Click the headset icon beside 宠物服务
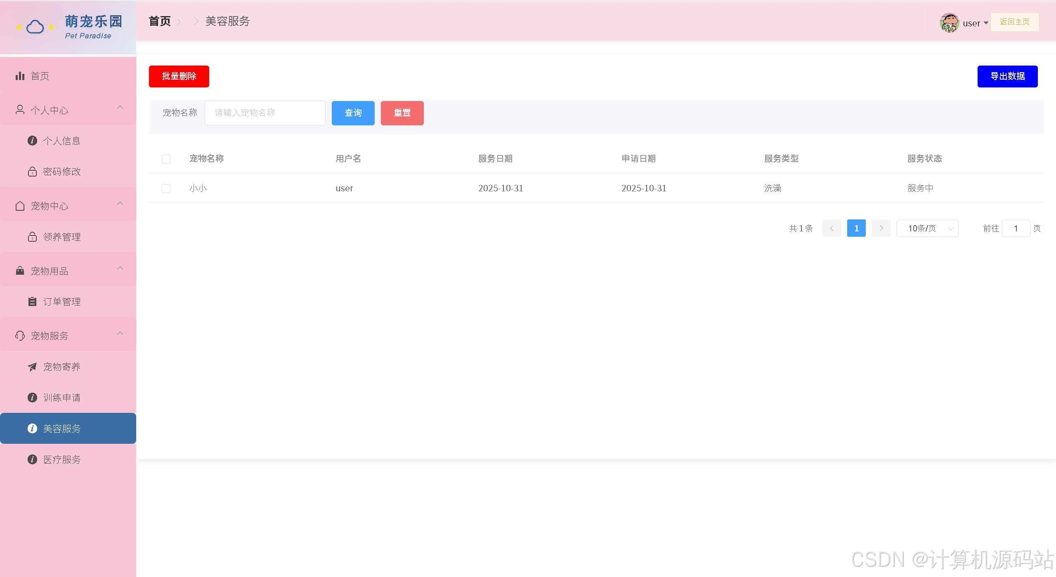 point(20,336)
